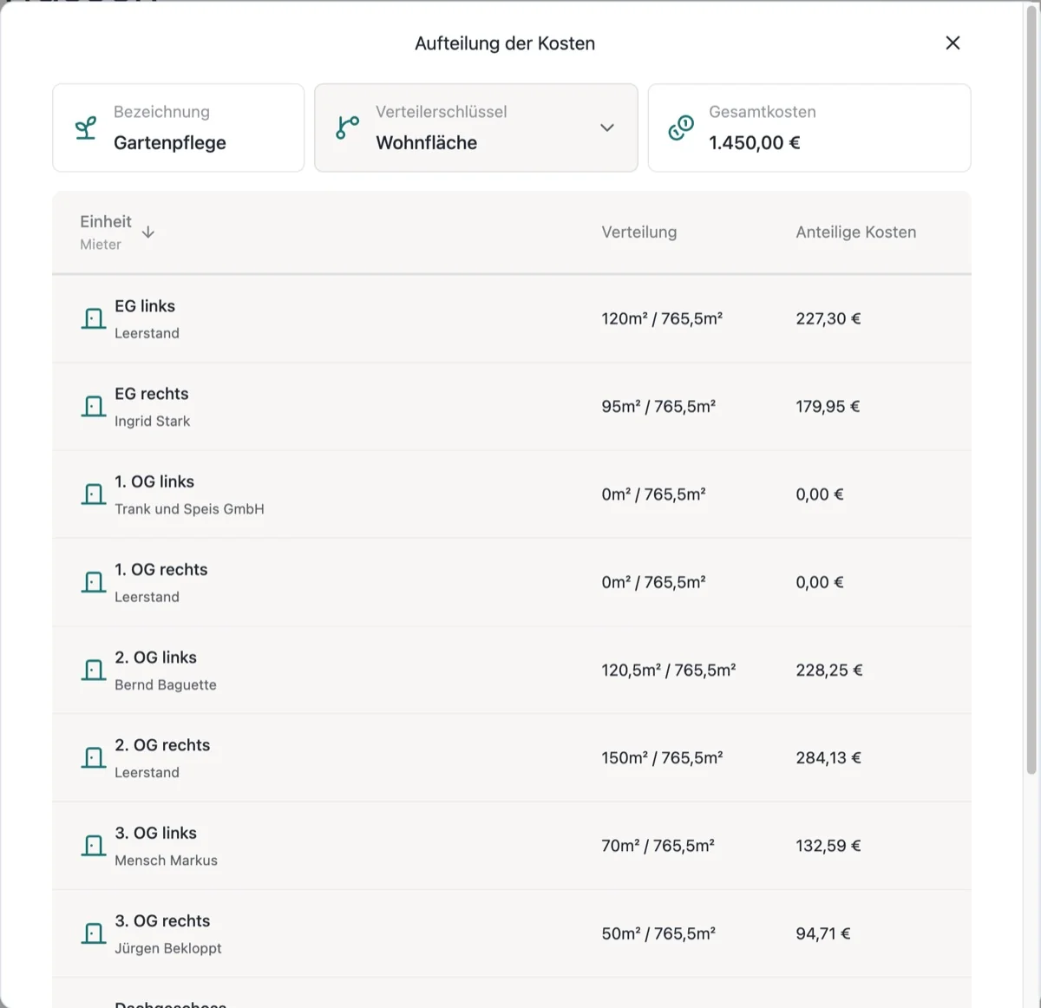Select tenant Trank und Speis GmbH
The image size is (1041, 1008).
point(189,509)
